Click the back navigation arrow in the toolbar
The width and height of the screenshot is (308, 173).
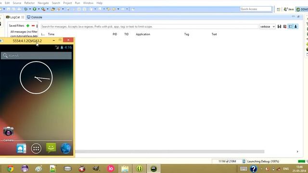[114, 9]
